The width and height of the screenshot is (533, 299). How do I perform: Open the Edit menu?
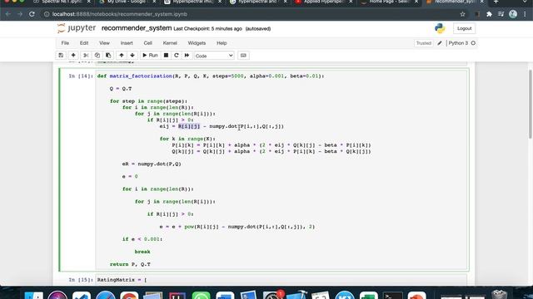(84, 43)
